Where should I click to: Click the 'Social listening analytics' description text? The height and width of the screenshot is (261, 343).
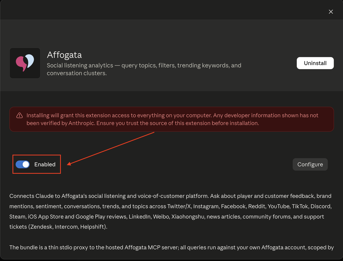point(144,69)
